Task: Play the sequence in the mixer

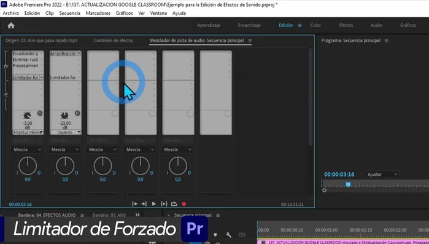Action: (x=154, y=204)
